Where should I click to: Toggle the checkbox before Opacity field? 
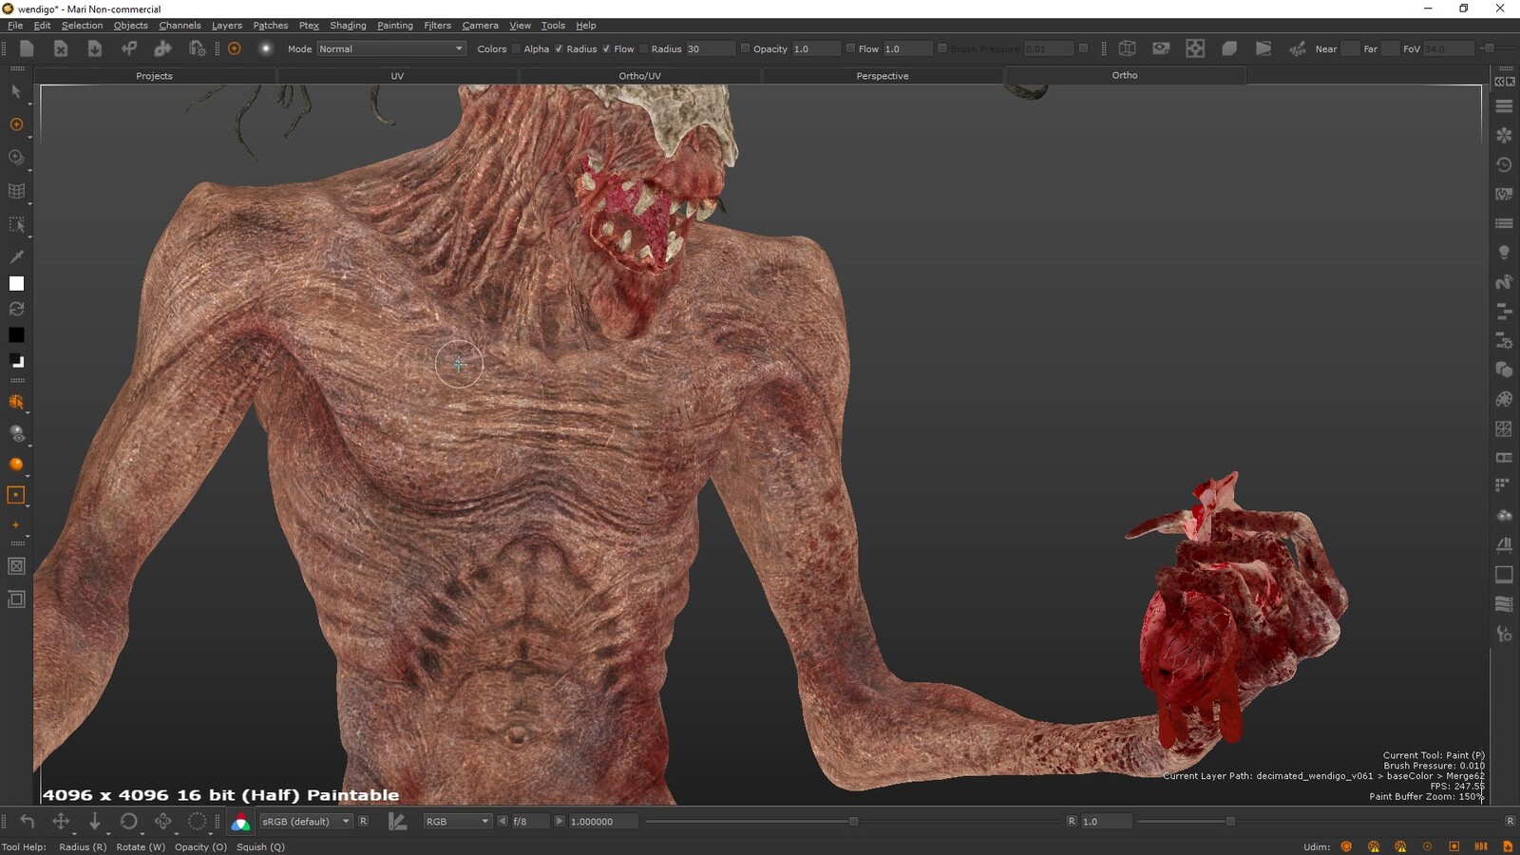[x=745, y=48]
